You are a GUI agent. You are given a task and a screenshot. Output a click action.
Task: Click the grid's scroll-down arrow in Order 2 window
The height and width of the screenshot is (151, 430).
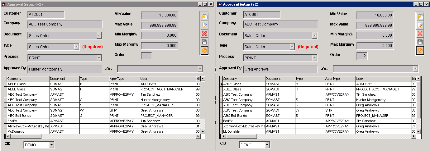pos(418,131)
